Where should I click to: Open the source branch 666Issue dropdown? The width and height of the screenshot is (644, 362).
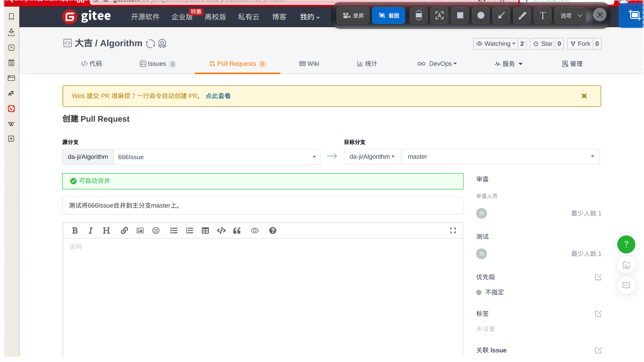(x=217, y=157)
